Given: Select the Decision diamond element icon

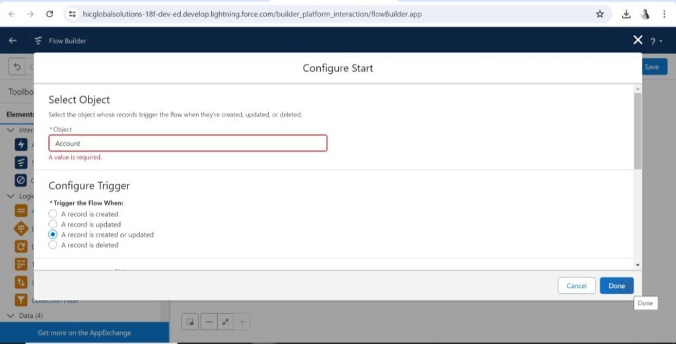Looking at the screenshot, I should pos(20,229).
